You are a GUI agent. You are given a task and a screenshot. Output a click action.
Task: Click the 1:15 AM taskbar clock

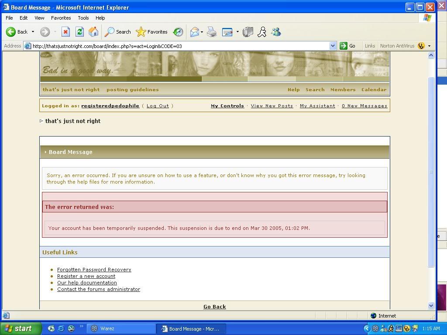(431, 328)
